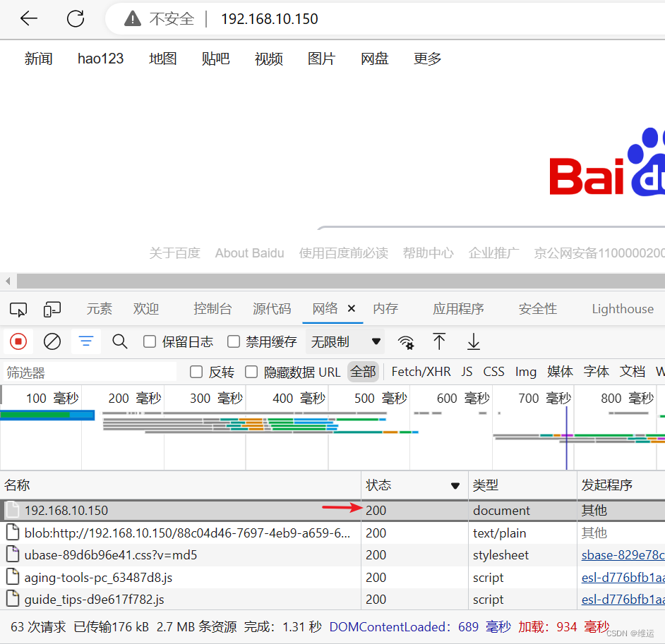The height and width of the screenshot is (644, 665).
Task: Click file icon of ubase-89d6b96e41.css row
Action: 13,554
